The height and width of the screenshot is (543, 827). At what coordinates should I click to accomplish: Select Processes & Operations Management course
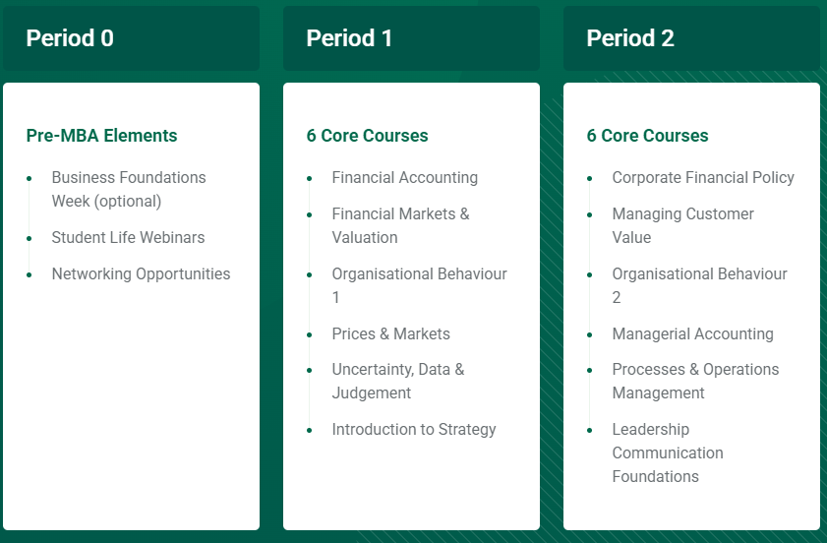point(695,381)
